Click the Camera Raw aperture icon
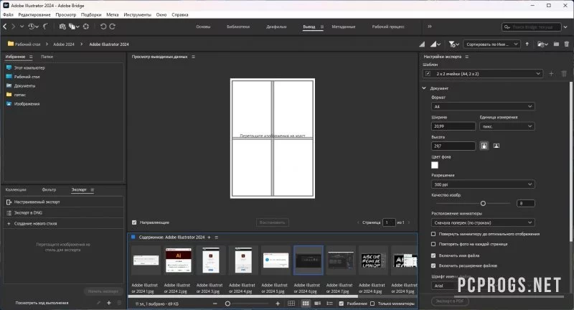The image size is (574, 310). point(86,27)
